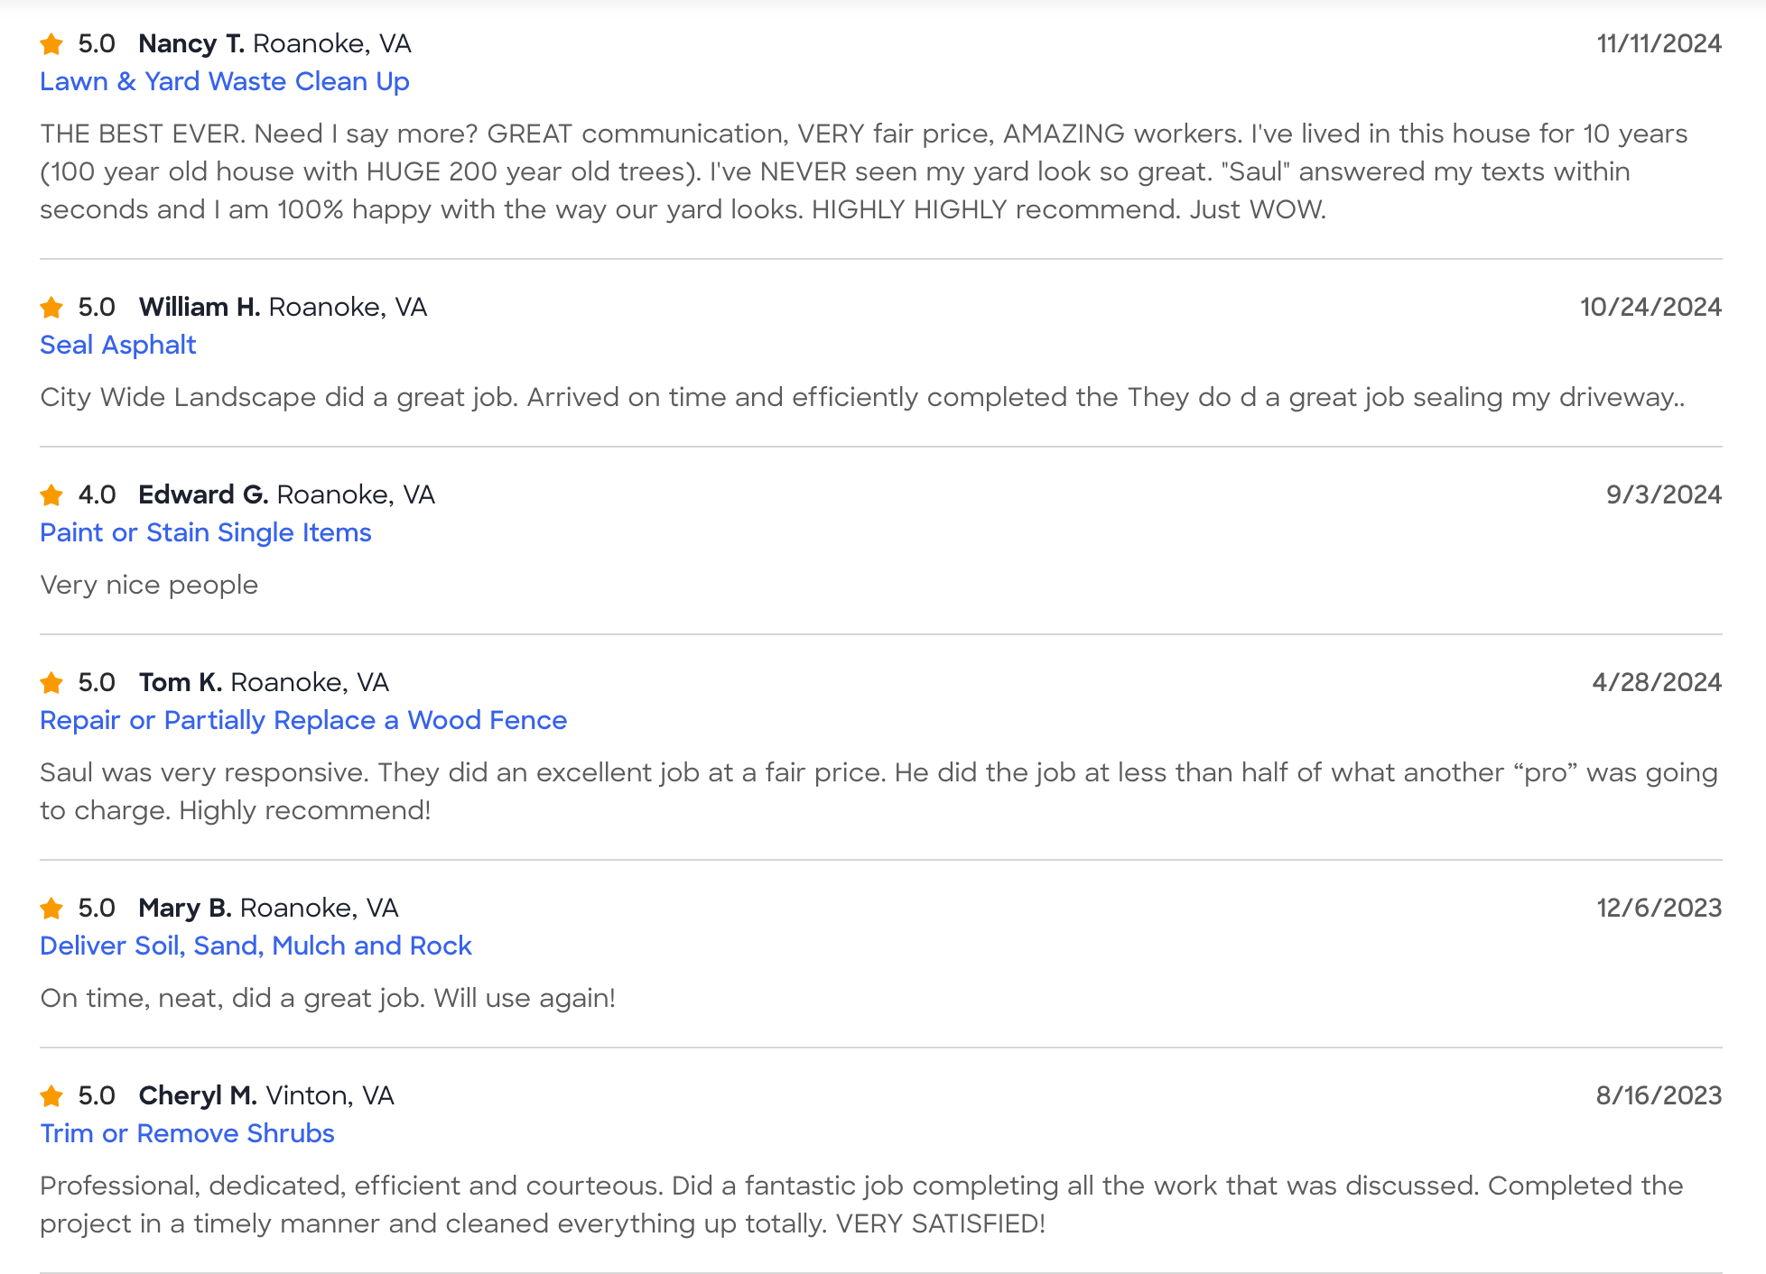Open Repair or Partially Replace a Wood Fence
Viewport: 1766px width, 1274px height.
pyautogui.click(x=303, y=720)
